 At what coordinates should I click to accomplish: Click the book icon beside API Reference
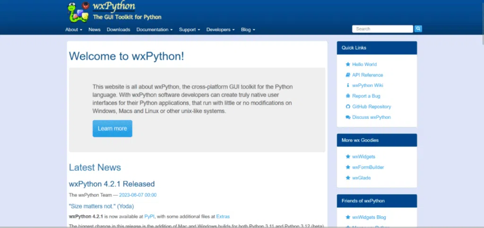click(348, 75)
